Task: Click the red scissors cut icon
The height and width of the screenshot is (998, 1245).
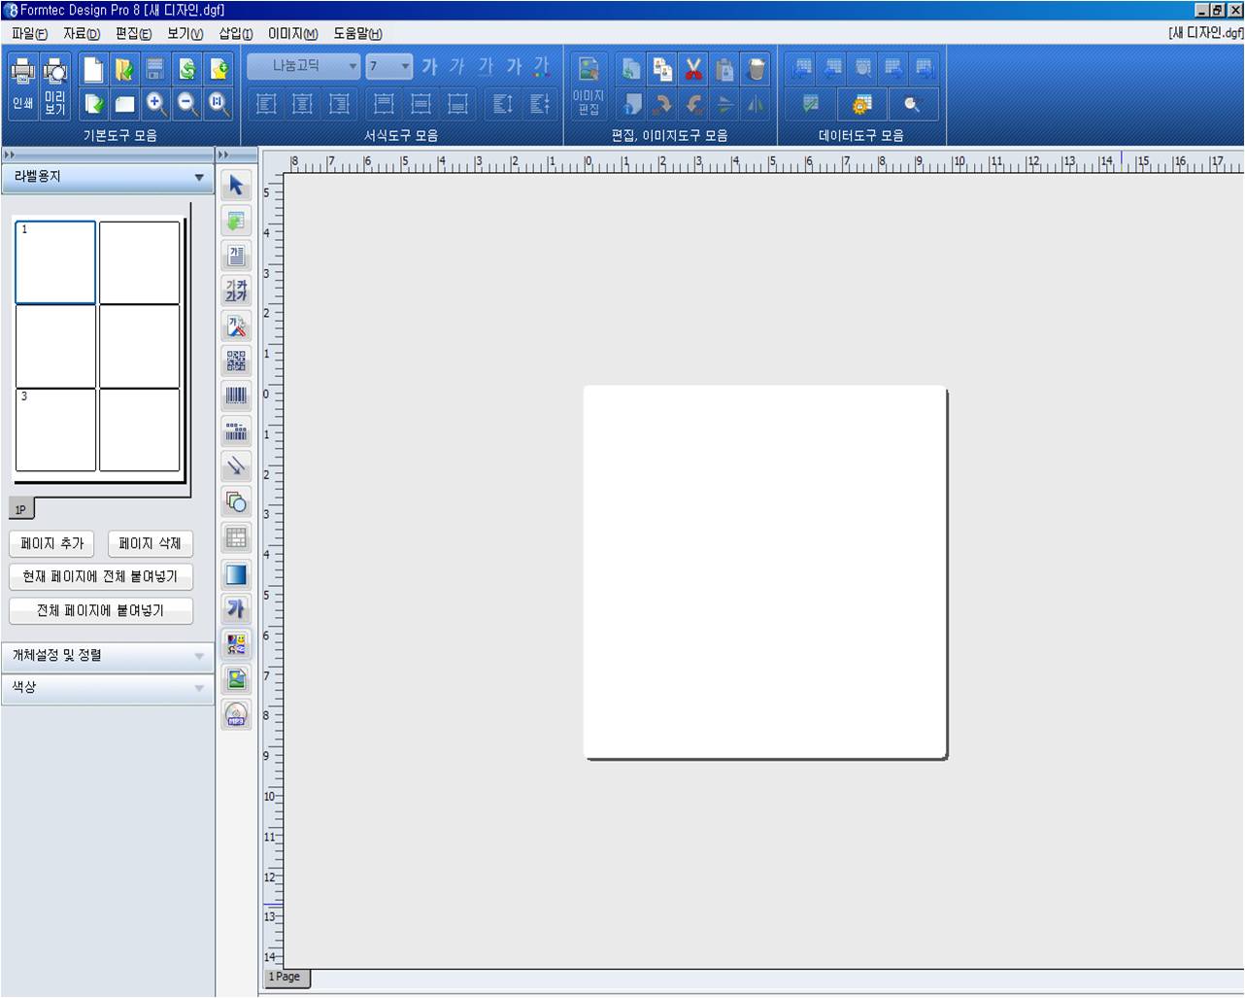Action: click(693, 69)
